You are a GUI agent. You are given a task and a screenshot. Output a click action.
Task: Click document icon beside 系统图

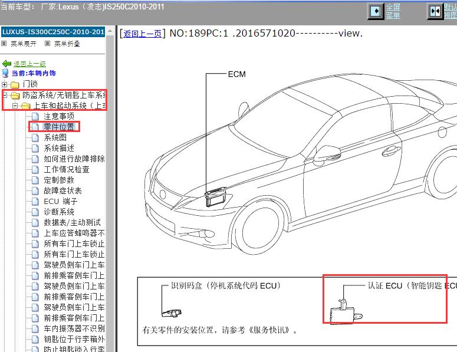pos(35,137)
